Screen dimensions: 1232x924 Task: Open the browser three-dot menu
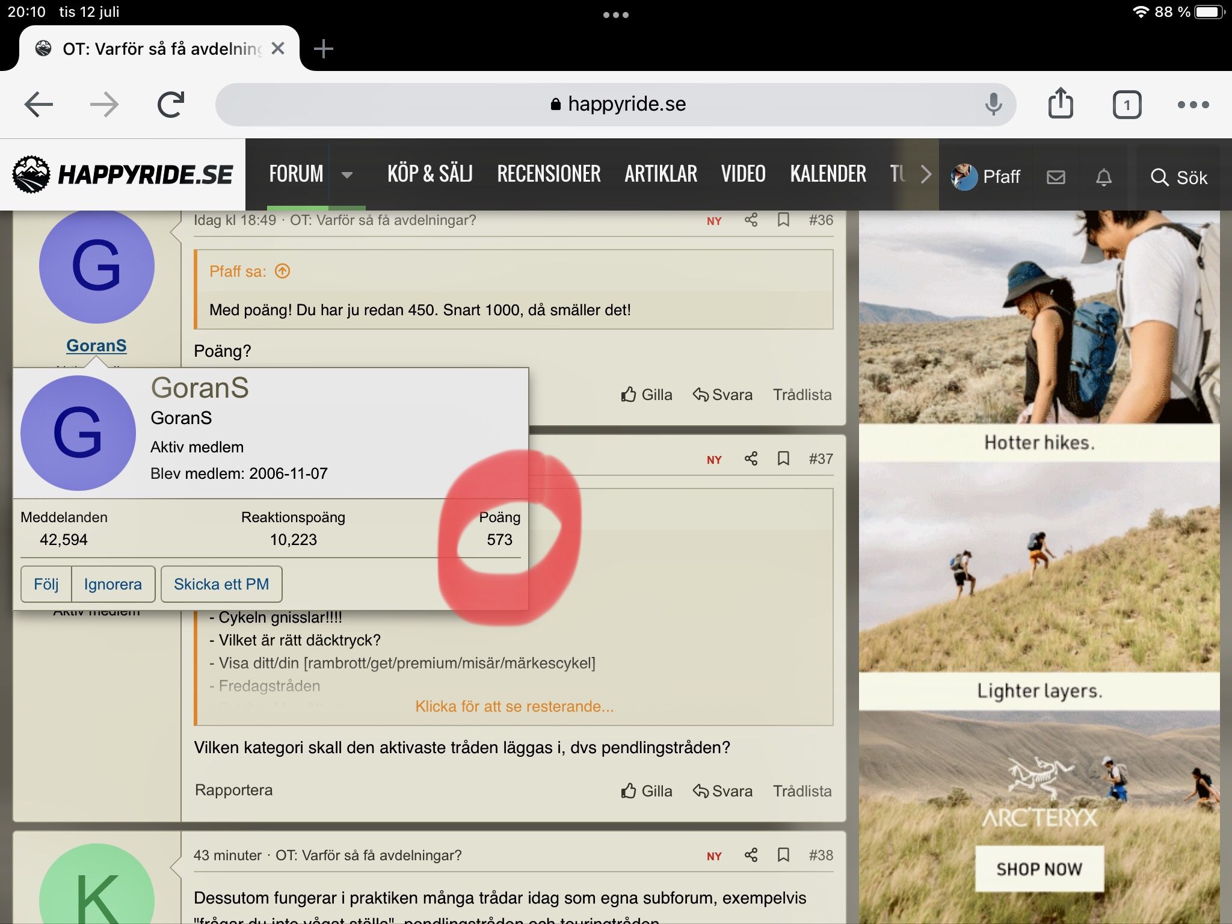(x=1193, y=105)
